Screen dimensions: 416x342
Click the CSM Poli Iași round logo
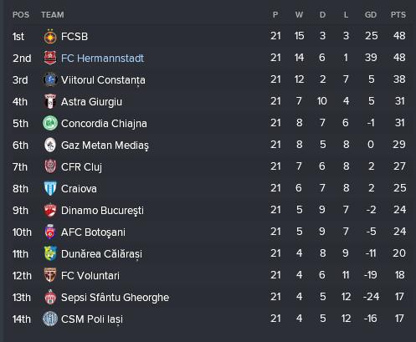click(x=50, y=319)
